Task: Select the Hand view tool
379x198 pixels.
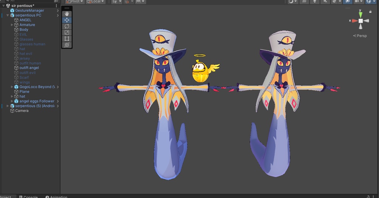Action: pyautogui.click(x=67, y=14)
